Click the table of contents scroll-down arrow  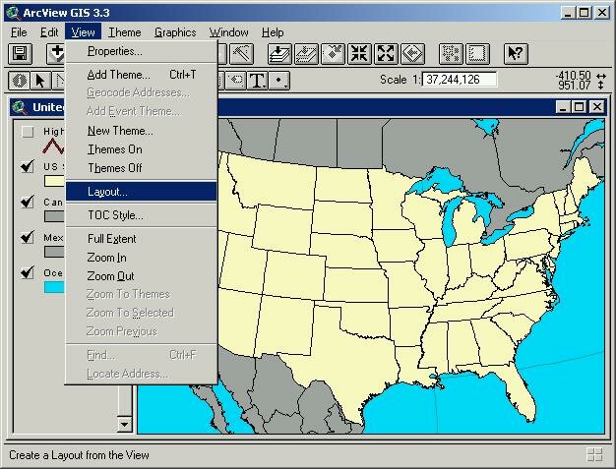pyautogui.click(x=125, y=424)
